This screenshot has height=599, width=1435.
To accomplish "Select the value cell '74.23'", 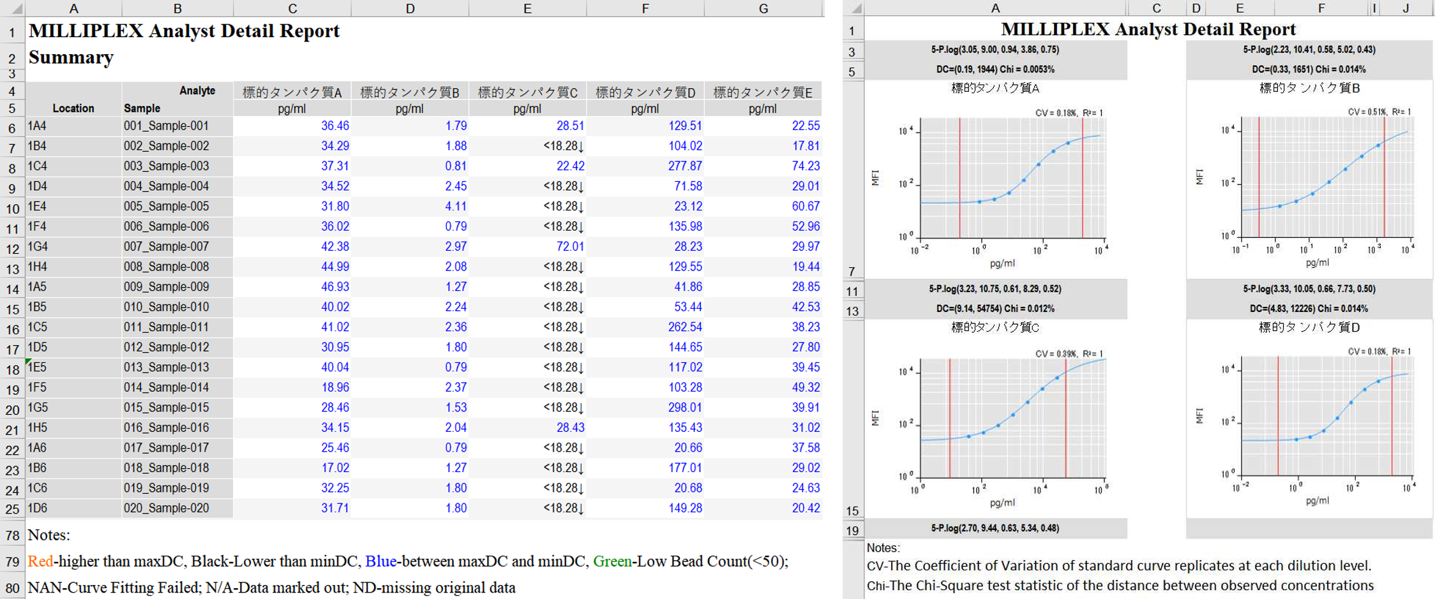I will [x=763, y=166].
